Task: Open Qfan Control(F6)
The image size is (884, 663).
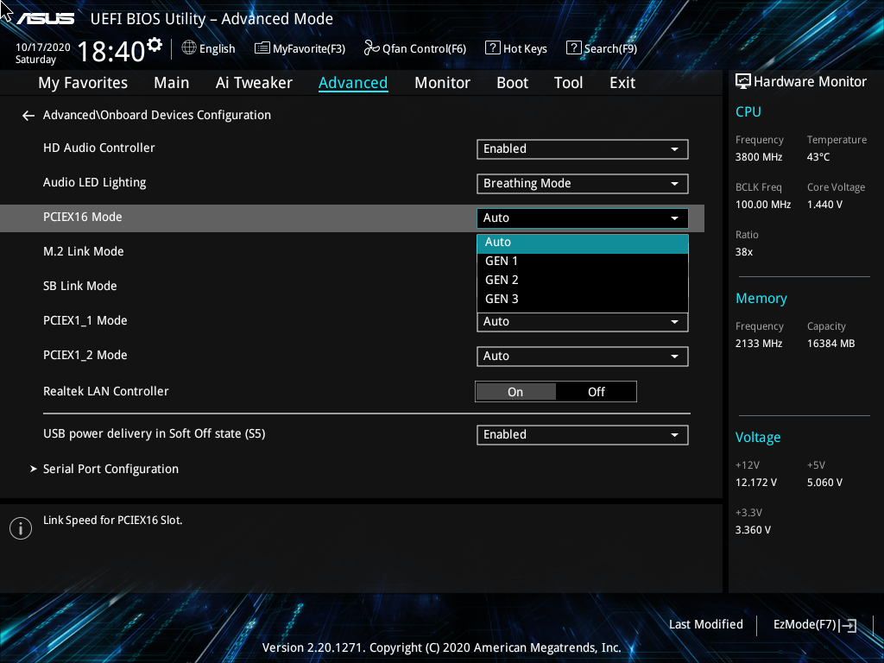Action: point(415,48)
